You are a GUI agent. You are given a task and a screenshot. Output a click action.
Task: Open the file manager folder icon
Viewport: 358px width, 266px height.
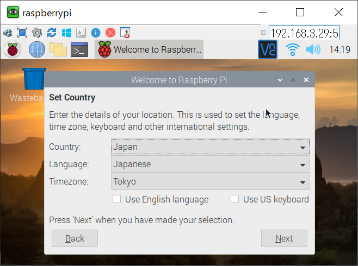58,49
